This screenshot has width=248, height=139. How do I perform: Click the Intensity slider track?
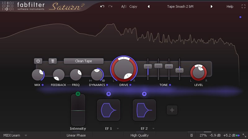pos(78,110)
